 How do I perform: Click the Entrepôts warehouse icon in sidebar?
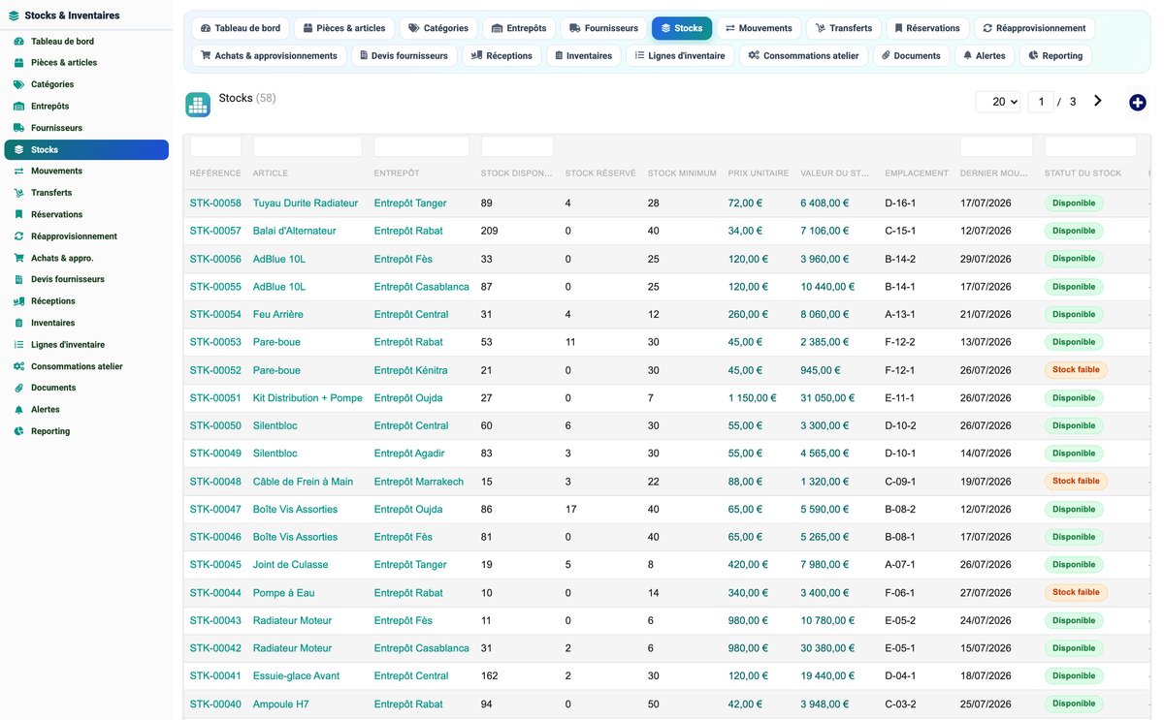18,107
